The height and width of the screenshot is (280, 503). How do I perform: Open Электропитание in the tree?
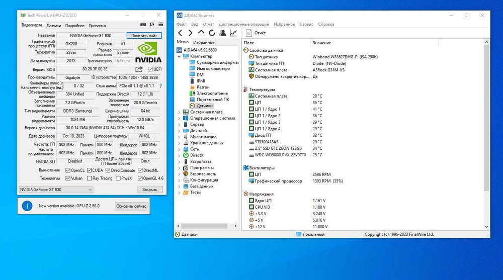209,94
